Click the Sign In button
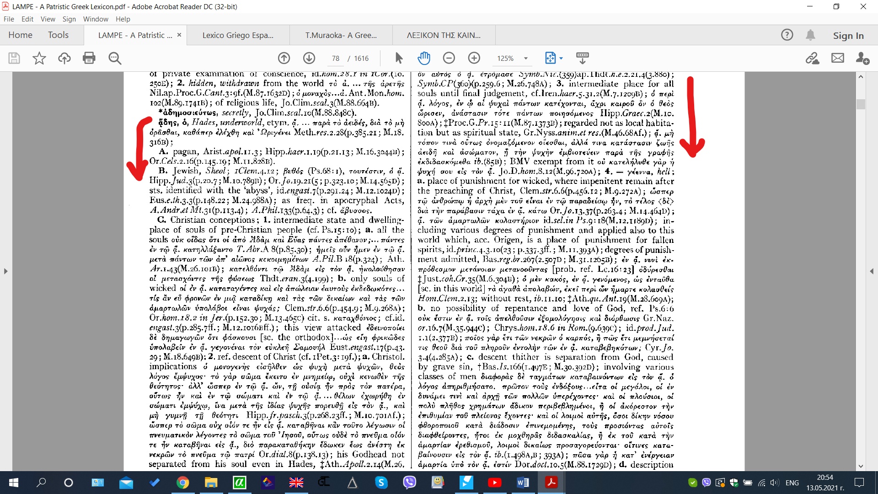Screen dimensions: 878x494 [848, 35]
